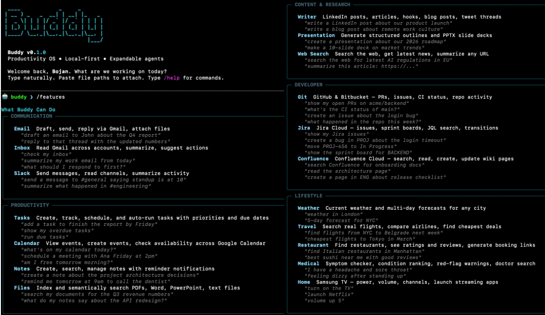This screenshot has width=545, height=315.
Task: Click the Notes feature label
Action: click(x=22, y=269)
